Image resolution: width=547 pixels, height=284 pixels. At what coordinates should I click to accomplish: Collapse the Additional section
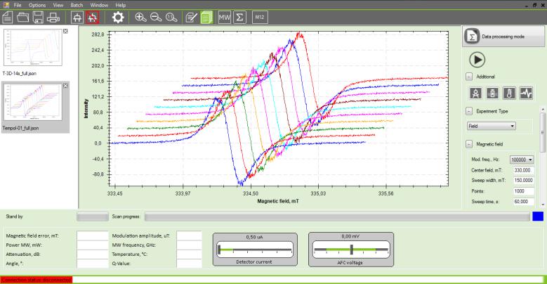click(468, 76)
